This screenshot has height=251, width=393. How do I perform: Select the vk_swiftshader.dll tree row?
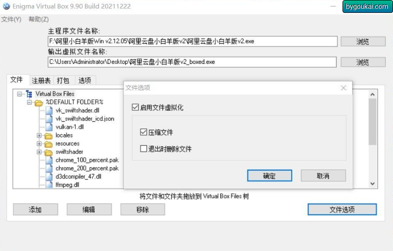pos(78,110)
